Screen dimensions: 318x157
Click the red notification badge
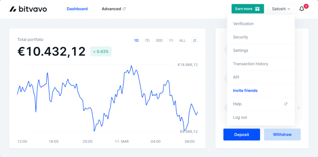point(306,6)
